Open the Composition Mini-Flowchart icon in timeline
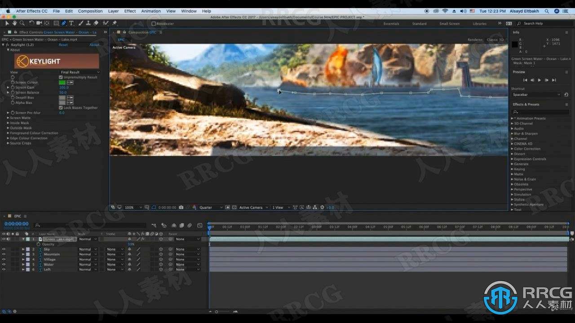 [x=154, y=225]
